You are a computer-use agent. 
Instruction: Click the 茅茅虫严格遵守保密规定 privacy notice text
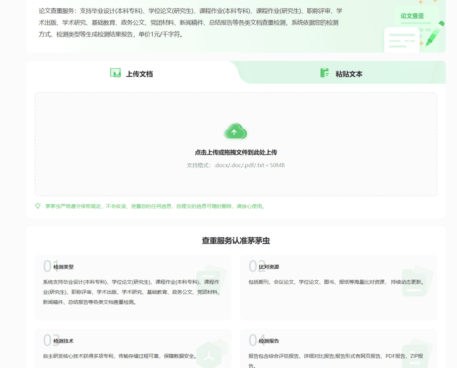pyautogui.click(x=156, y=206)
